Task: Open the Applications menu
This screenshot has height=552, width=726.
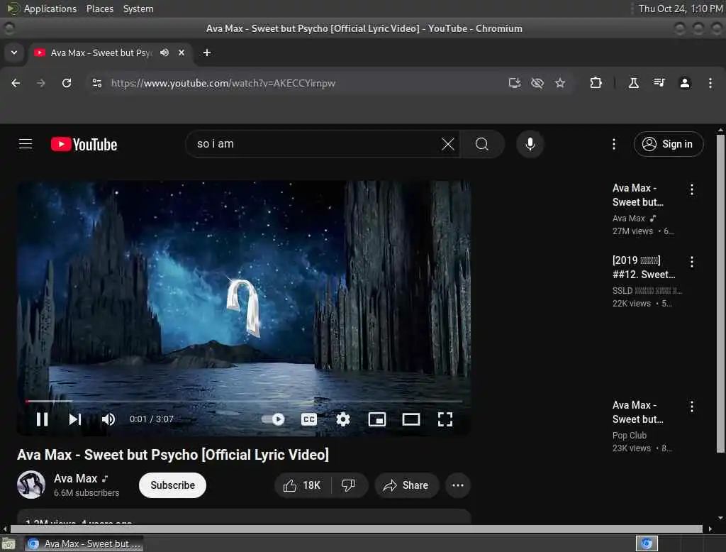Action: [x=50, y=9]
